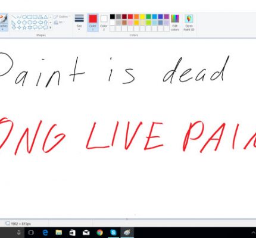Pick the Down arrow shape
This screenshot has height=238, width=256.
[x=14, y=27]
